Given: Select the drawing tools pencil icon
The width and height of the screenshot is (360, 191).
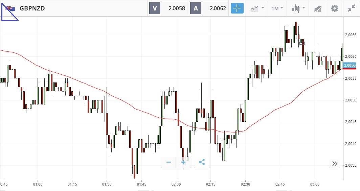Looking at the screenshot, I should 317,8.
